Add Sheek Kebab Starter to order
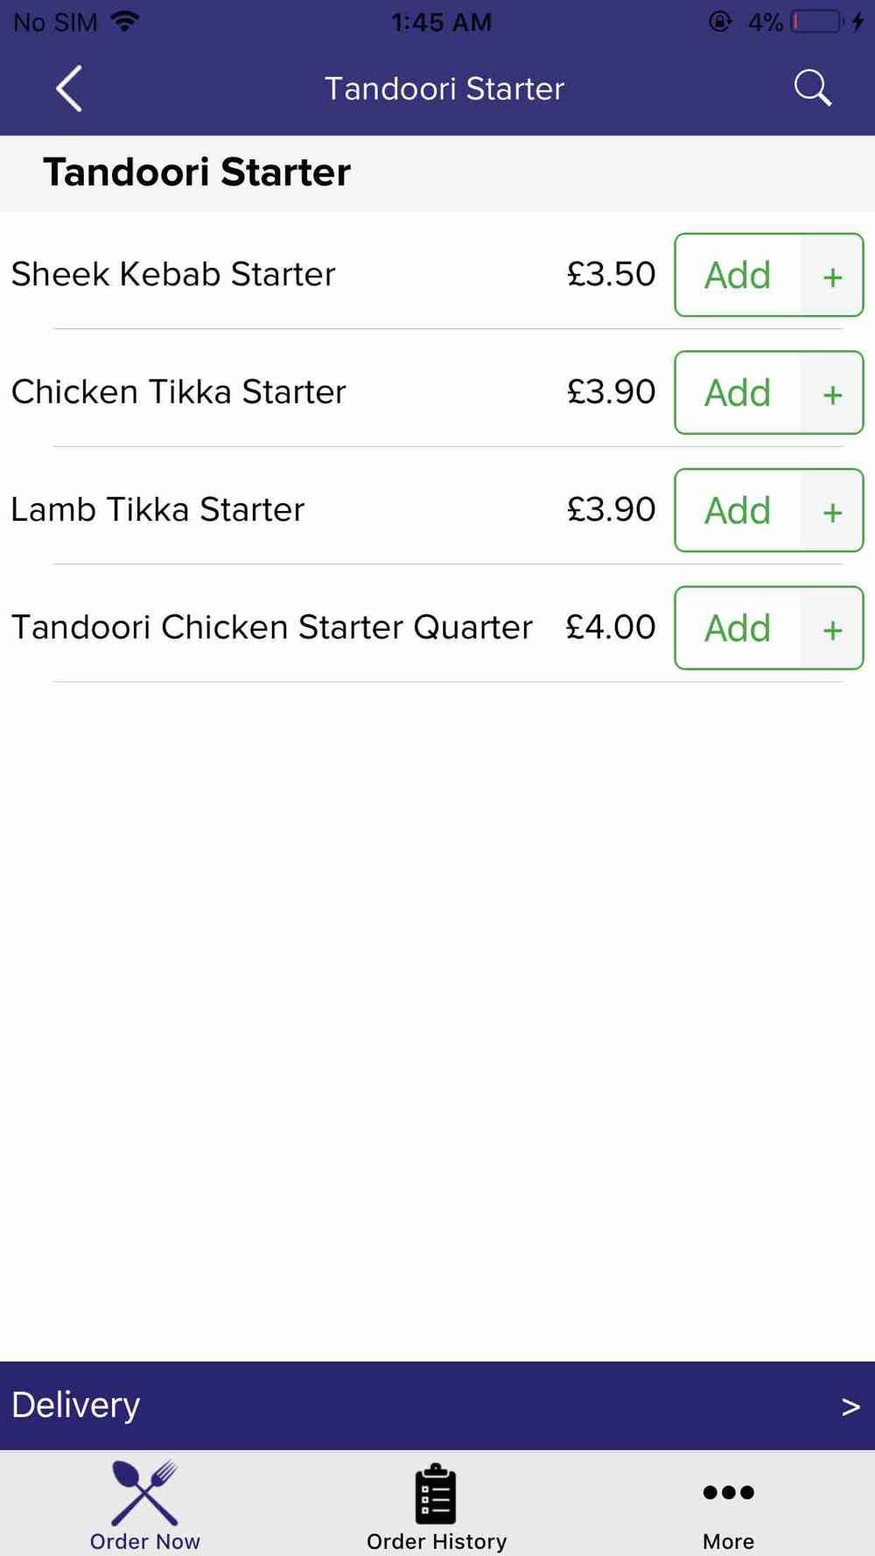 point(738,276)
